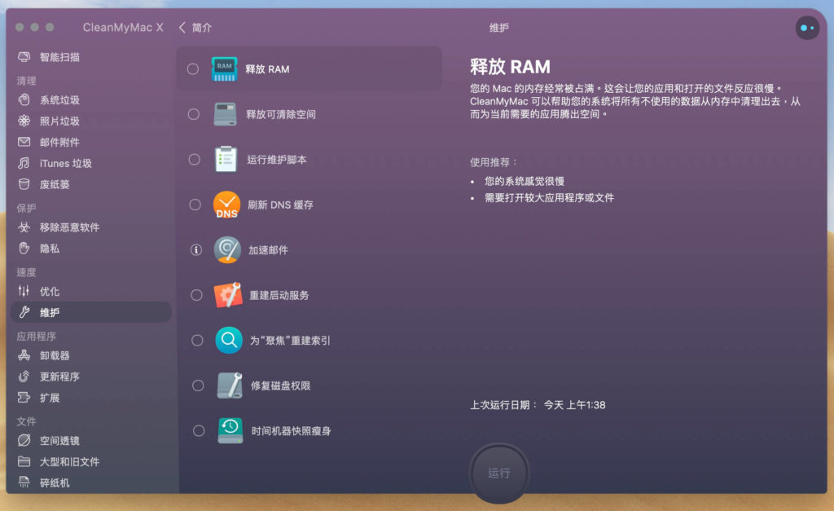Viewport: 834px width, 511px height.
Task: Click the info circle beside 加速邮件
Action: (196, 249)
